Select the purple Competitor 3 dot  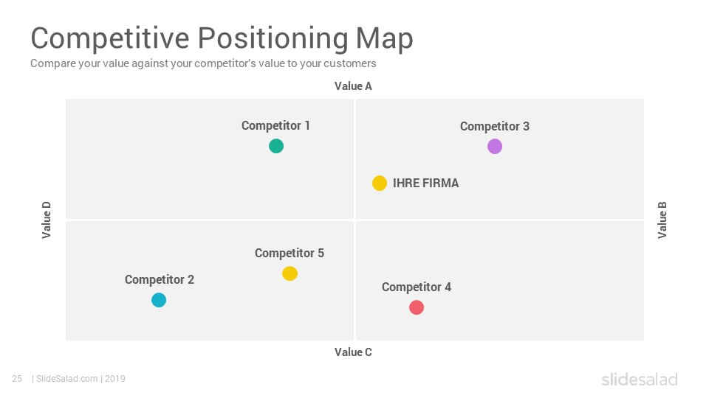point(495,147)
